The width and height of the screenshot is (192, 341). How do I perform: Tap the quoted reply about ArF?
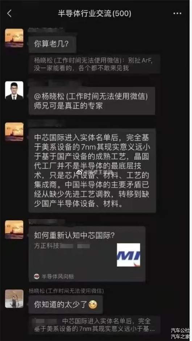point(95,64)
